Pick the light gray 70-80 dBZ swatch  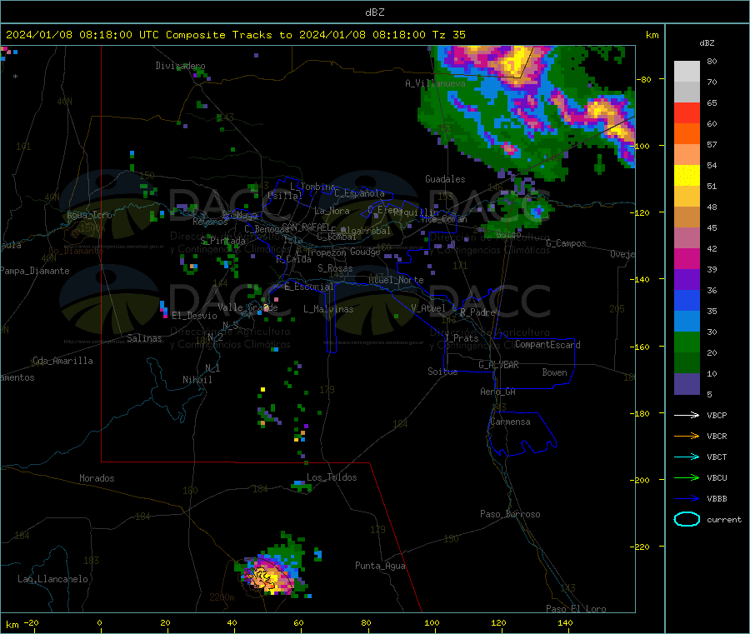[687, 72]
